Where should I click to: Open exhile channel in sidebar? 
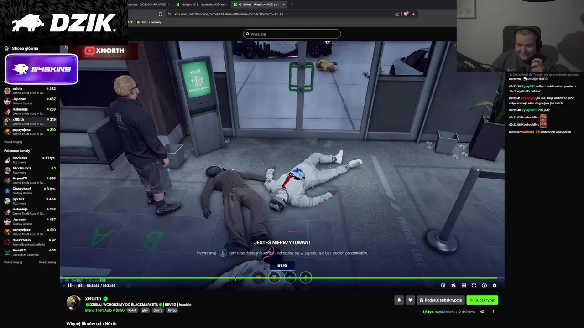tap(30, 91)
